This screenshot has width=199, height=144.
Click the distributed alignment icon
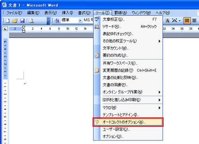tap(195, 21)
